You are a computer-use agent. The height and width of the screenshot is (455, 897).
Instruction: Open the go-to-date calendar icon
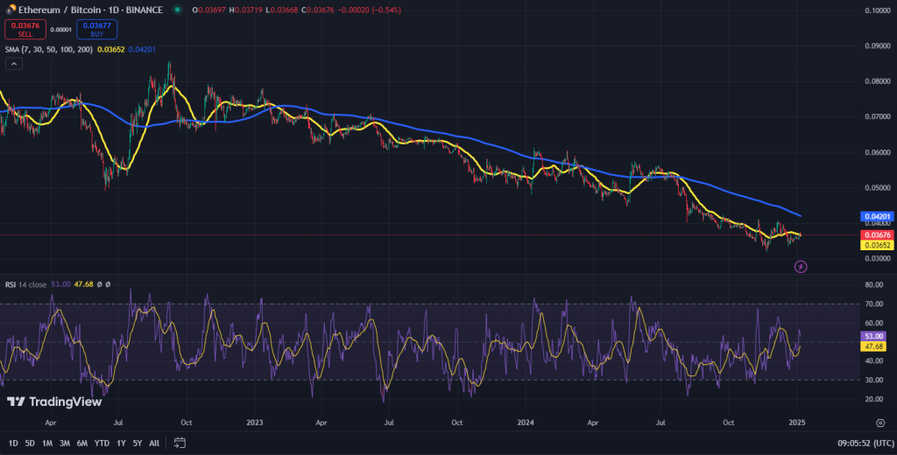coord(180,443)
